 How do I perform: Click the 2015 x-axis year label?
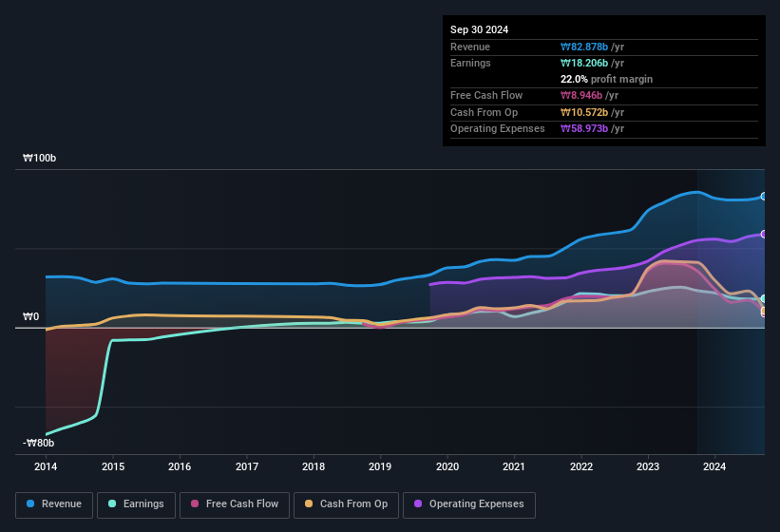[x=112, y=466]
